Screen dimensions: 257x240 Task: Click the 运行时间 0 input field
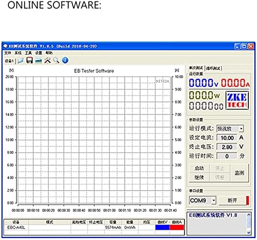click(x=227, y=156)
